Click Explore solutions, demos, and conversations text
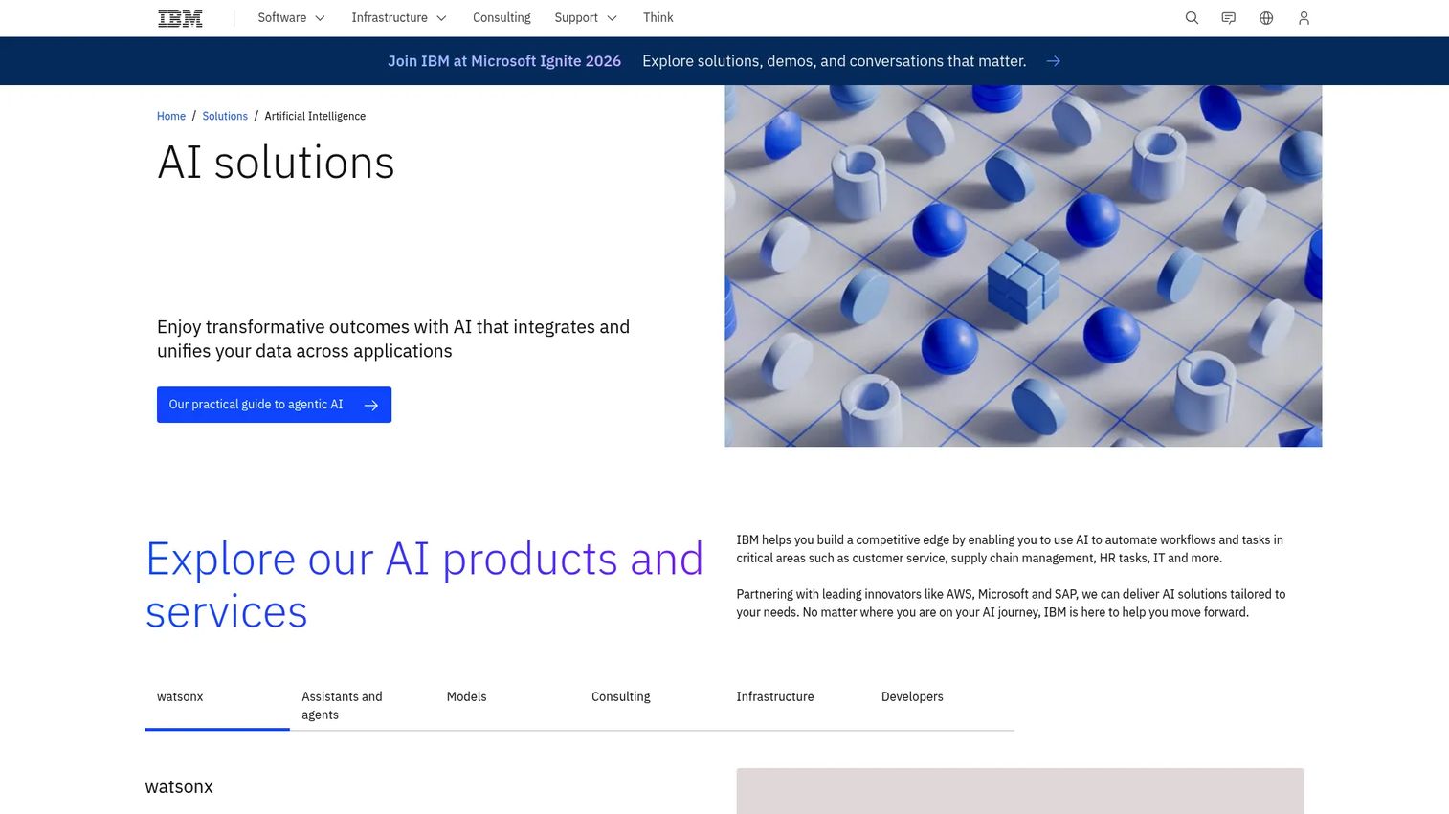This screenshot has width=1449, height=814. click(834, 61)
